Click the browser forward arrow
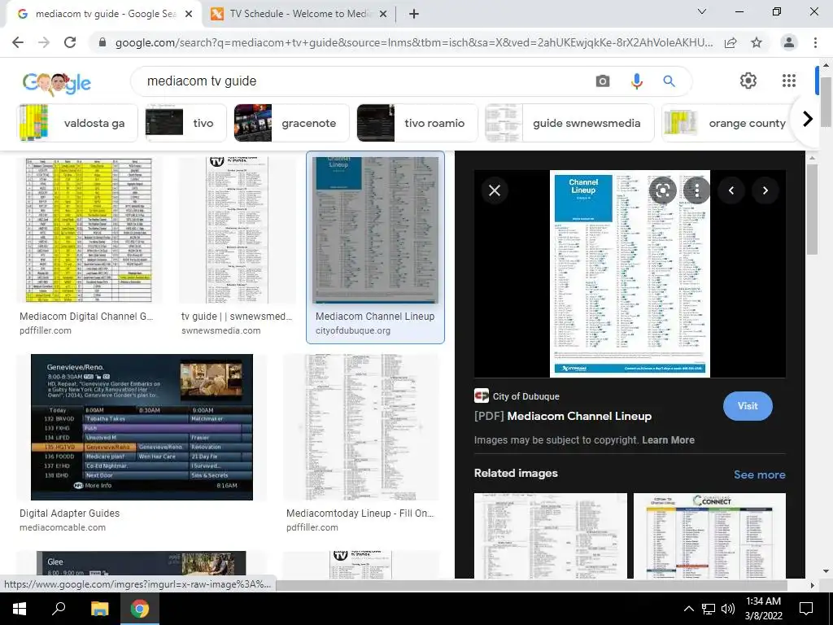The image size is (833, 625). tap(44, 42)
